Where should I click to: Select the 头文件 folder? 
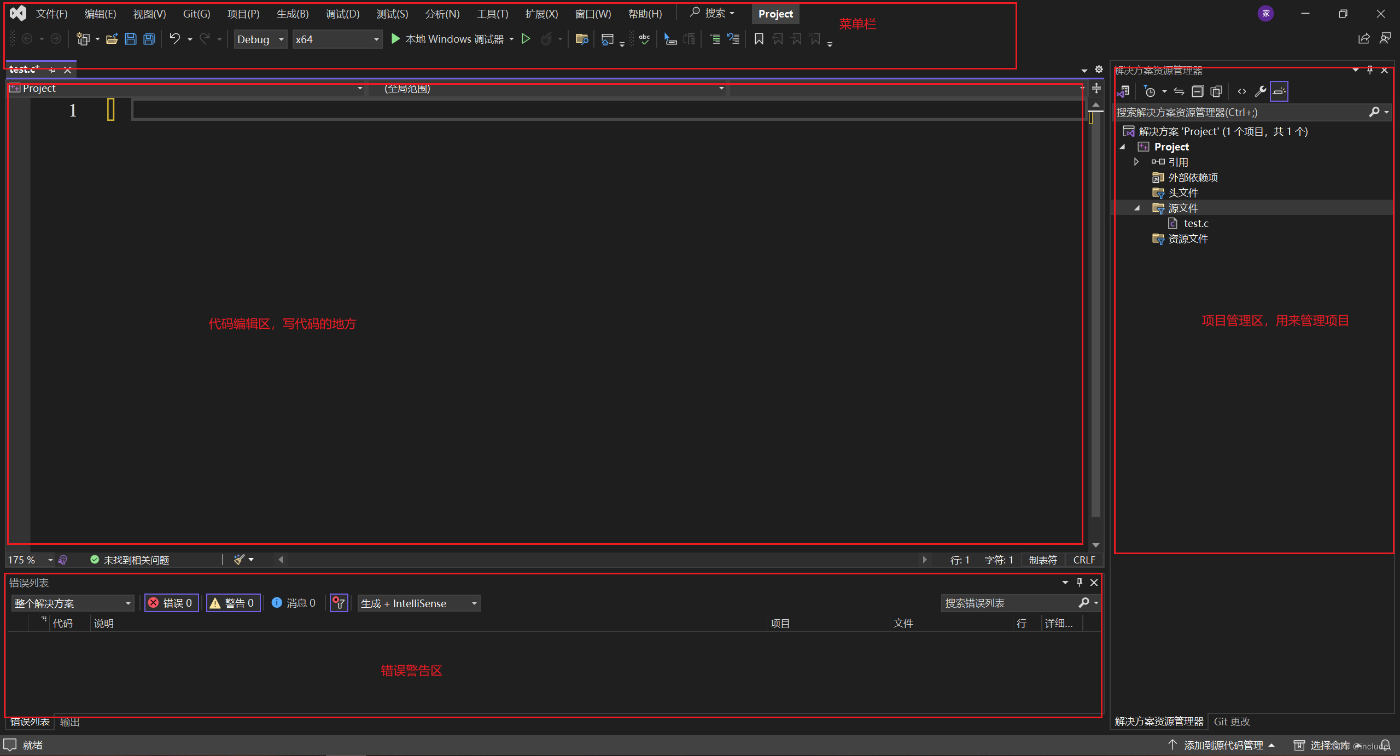click(1183, 193)
